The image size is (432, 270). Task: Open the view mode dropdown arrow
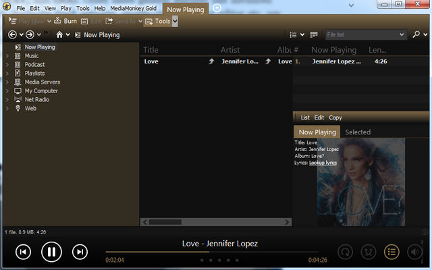tap(302, 34)
